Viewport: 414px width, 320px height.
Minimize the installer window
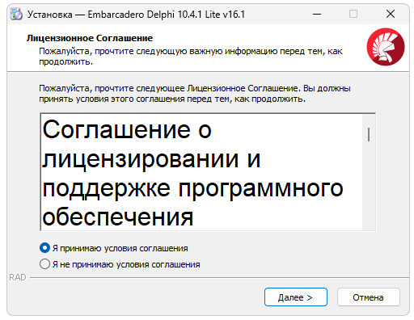click(317, 14)
